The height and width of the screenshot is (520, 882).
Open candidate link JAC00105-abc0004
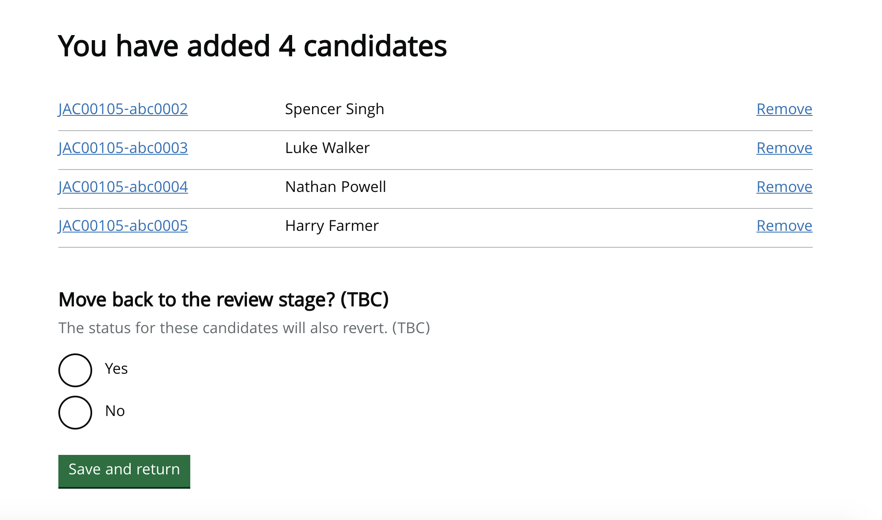click(123, 187)
